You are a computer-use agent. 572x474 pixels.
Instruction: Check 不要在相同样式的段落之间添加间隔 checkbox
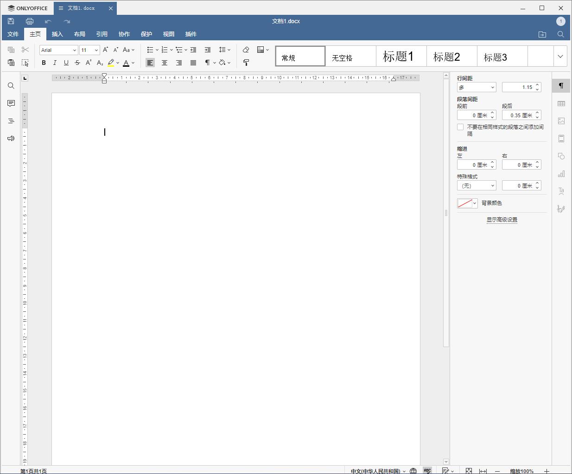[x=460, y=126]
